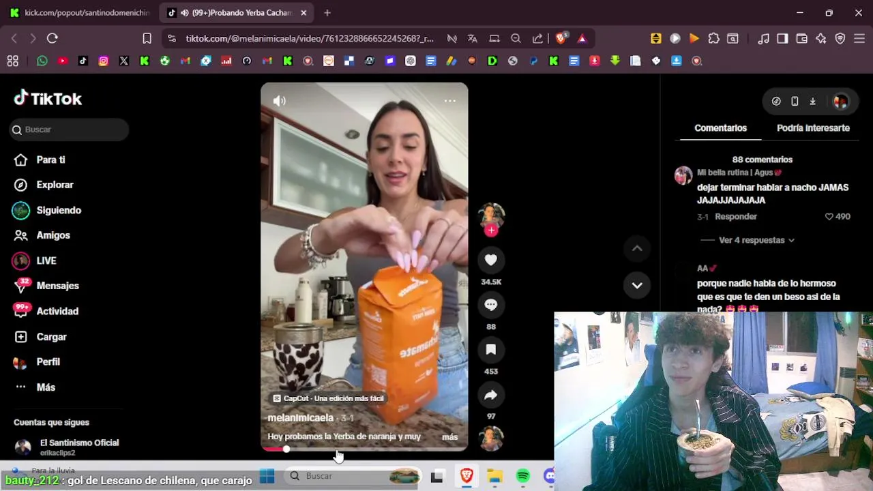This screenshot has height=491, width=873.
Task: Open the browser main menu hamburger
Action: pyautogui.click(x=859, y=39)
